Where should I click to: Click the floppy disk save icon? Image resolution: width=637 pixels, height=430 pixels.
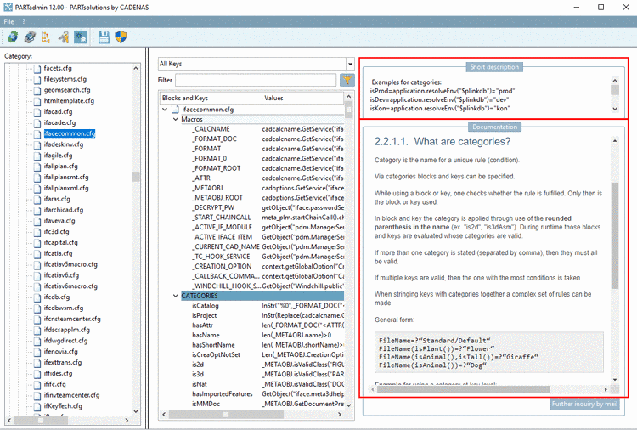pos(104,37)
